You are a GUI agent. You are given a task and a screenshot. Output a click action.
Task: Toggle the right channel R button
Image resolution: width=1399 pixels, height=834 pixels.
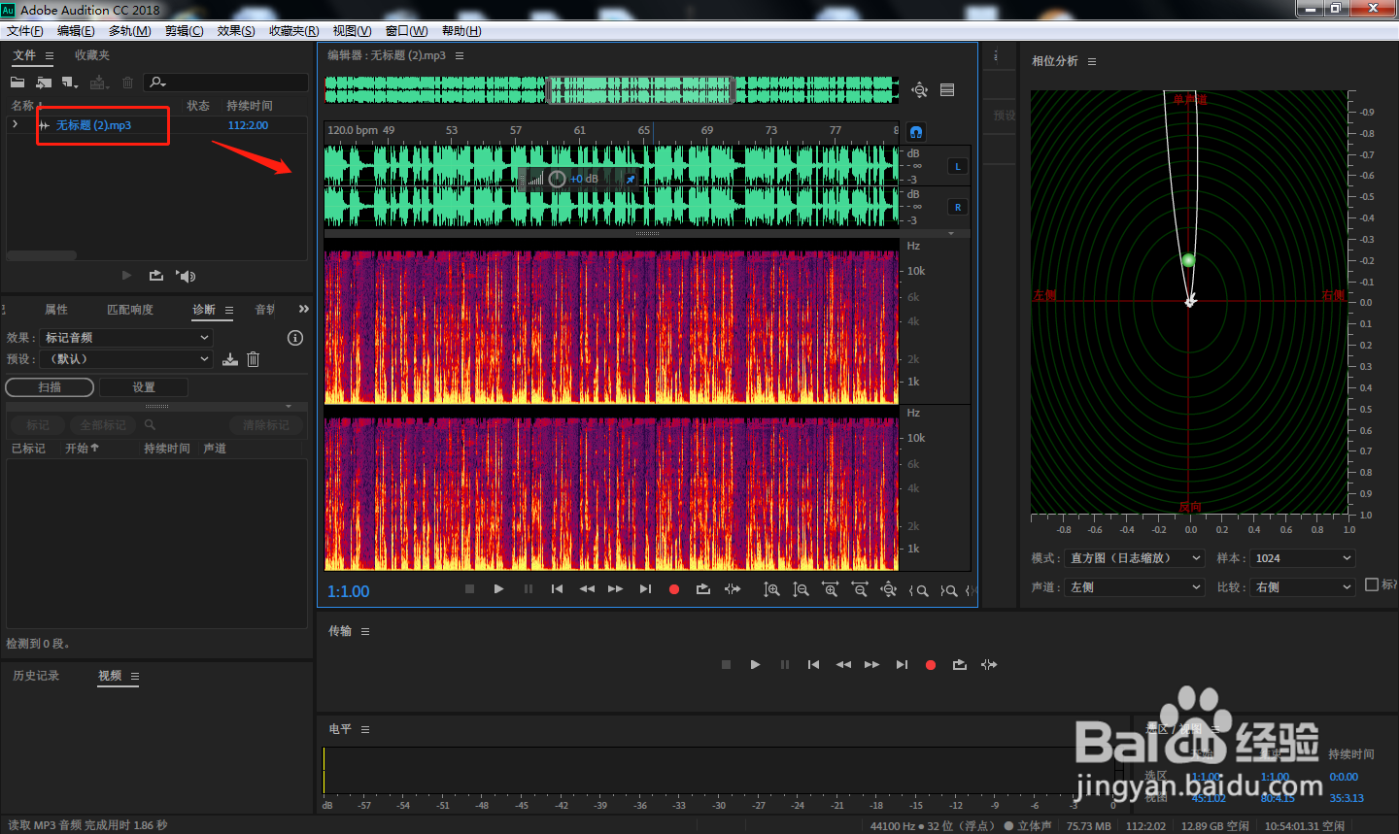958,207
